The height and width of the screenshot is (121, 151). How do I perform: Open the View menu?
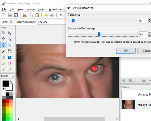coord(20,9)
